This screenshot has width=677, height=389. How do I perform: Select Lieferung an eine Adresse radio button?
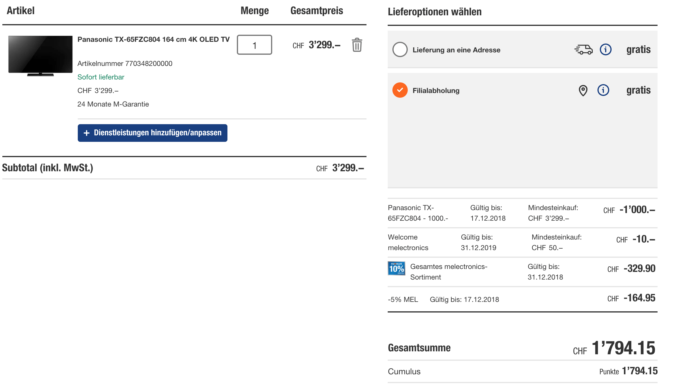click(x=400, y=49)
